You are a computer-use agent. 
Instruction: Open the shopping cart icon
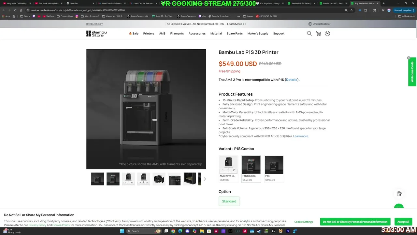[318, 33]
